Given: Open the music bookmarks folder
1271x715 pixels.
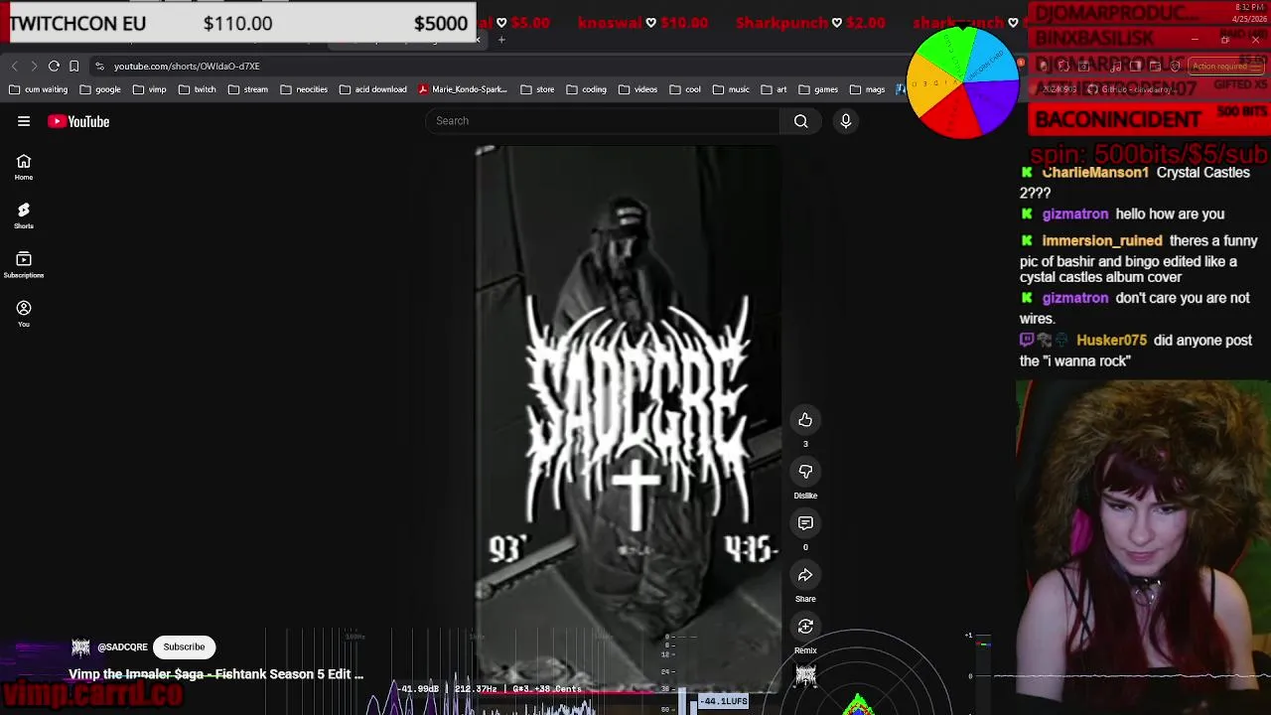Looking at the screenshot, I should coord(731,89).
